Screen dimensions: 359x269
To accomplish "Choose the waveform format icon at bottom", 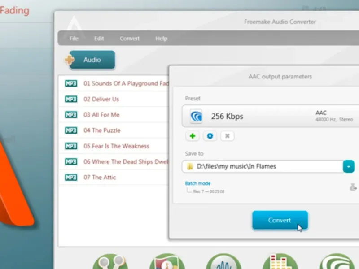I will click(223, 261).
